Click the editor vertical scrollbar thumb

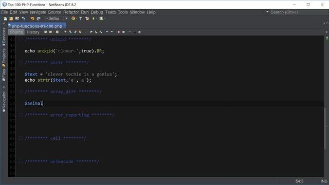pyautogui.click(x=325, y=128)
